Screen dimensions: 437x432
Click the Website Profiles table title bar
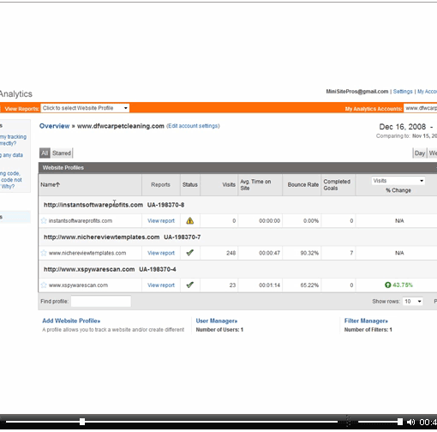[237, 168]
